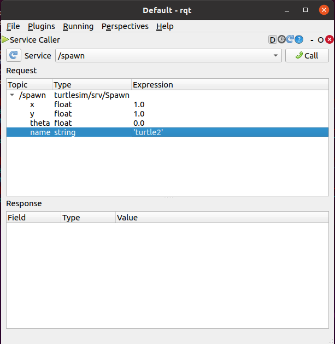Click the 'turtle2' expression cell
Viewport: 335px width, 344px height.
point(230,132)
